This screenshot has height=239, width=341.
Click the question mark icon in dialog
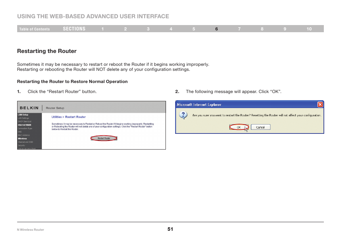coord(183,115)
